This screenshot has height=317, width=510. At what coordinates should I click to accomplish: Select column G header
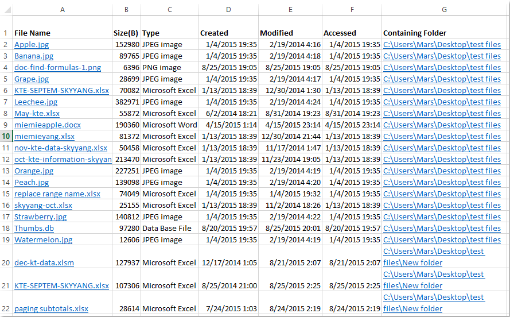pos(445,10)
